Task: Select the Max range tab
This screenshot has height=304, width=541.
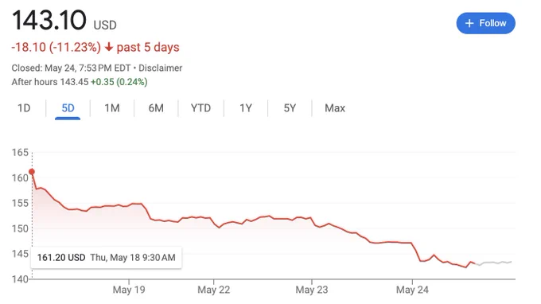Action: point(335,108)
